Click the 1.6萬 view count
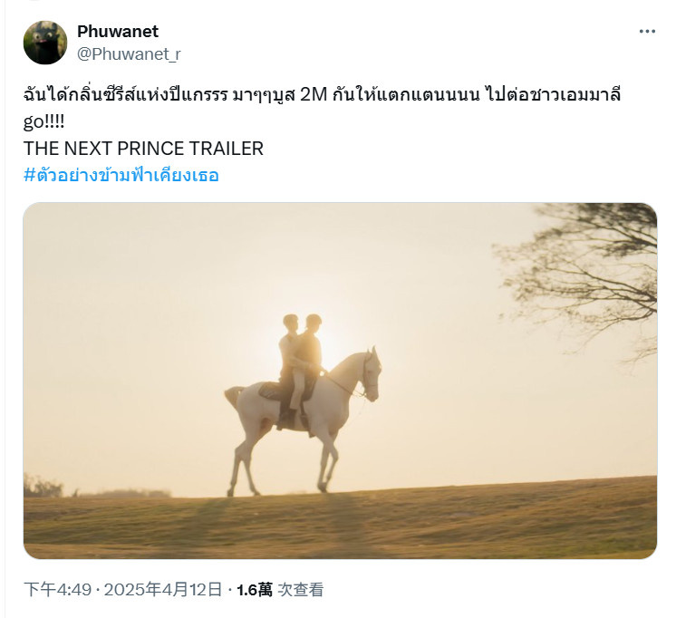 (x=255, y=590)
